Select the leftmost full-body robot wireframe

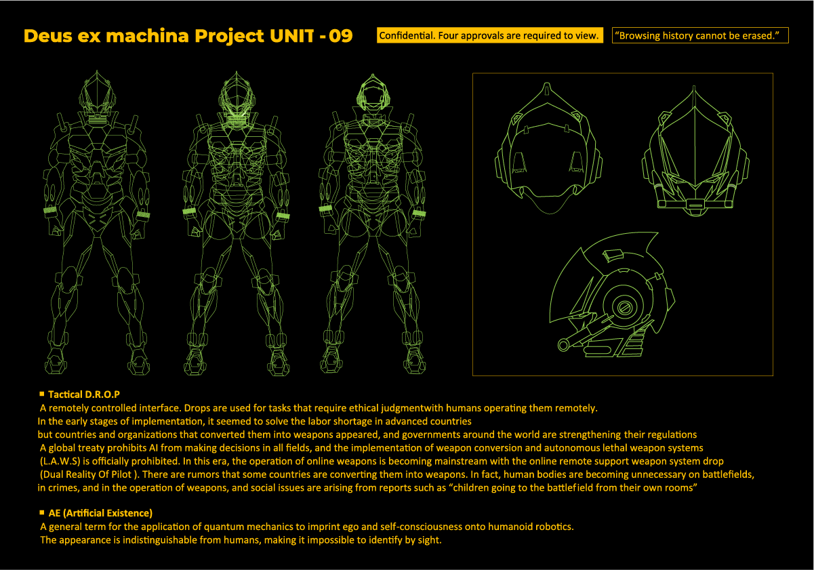click(96, 222)
